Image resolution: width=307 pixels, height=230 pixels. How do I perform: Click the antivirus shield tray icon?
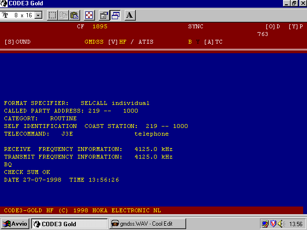[272, 224]
